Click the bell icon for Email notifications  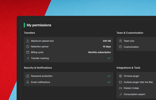pyautogui.click(x=28, y=82)
